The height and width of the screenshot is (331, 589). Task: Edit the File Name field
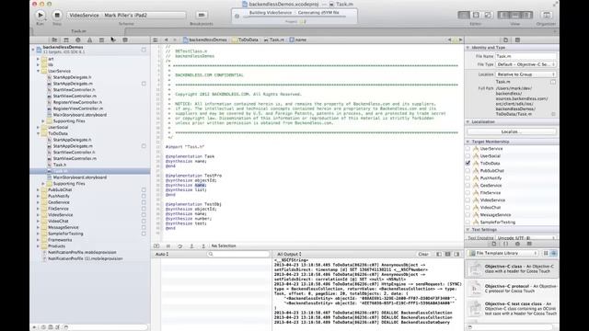pyautogui.click(x=525, y=56)
